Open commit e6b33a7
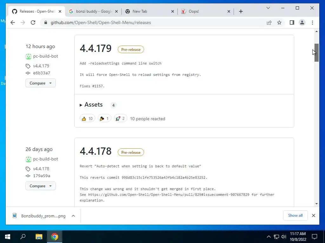 click(42, 73)
